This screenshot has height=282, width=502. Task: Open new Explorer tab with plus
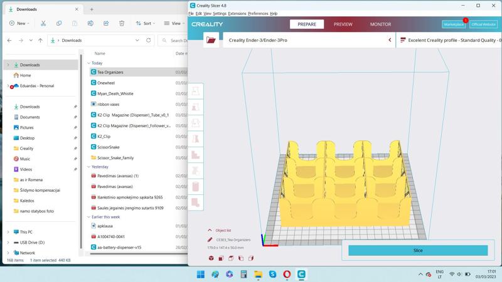[x=92, y=9]
